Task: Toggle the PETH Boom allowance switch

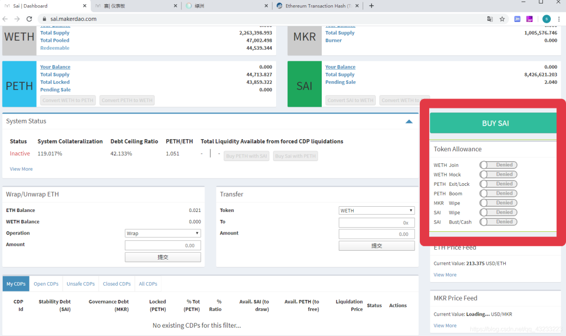Action: (x=498, y=193)
